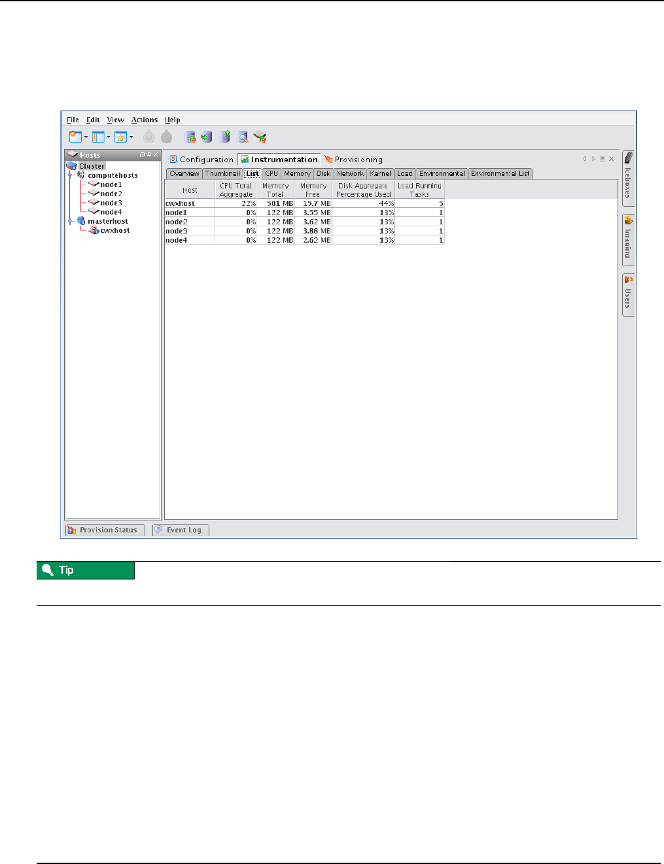This screenshot has height=864, width=664.
Task: Select the Cluster root in Hosts tree
Action: click(x=92, y=166)
